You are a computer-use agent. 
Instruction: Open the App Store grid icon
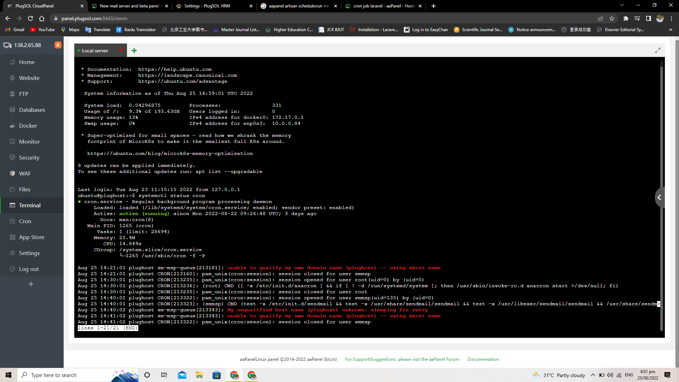pyautogui.click(x=12, y=237)
